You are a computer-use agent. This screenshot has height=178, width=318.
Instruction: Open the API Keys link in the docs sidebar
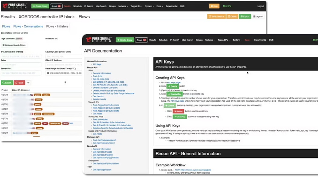(x=97, y=64)
